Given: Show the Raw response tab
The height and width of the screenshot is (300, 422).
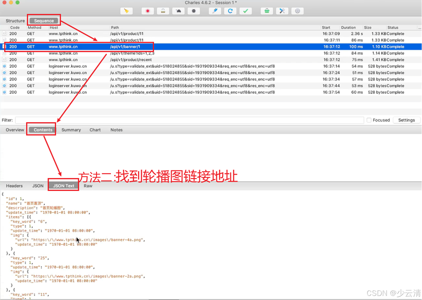Looking at the screenshot, I should pyautogui.click(x=88, y=186).
